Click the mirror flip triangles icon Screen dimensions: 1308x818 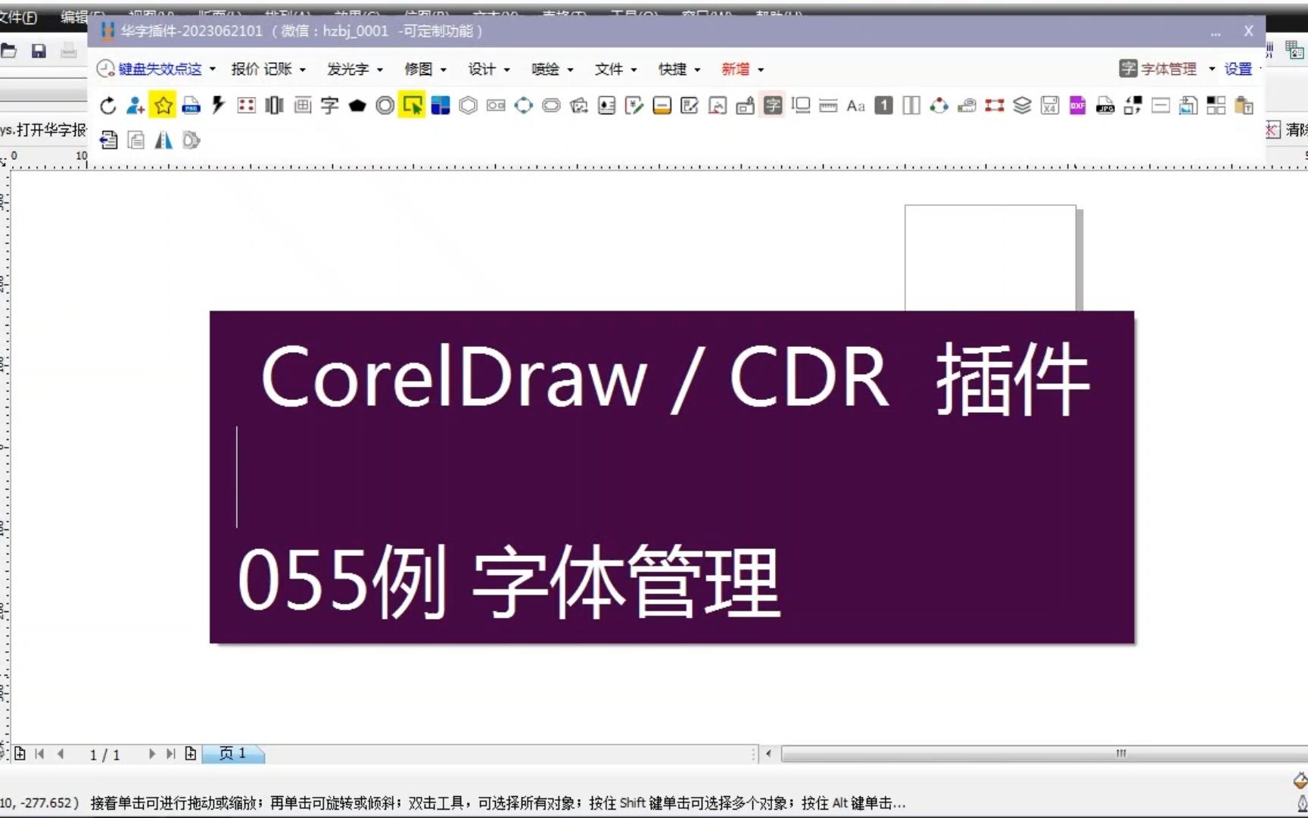[163, 140]
